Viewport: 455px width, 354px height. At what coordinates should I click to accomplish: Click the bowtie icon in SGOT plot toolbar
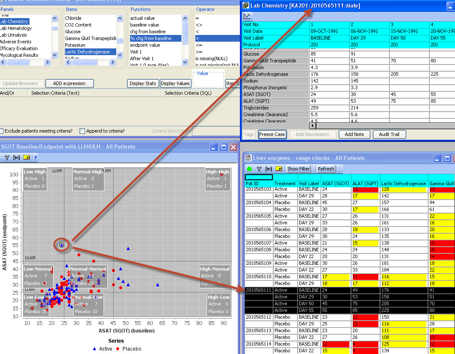click(x=16, y=157)
